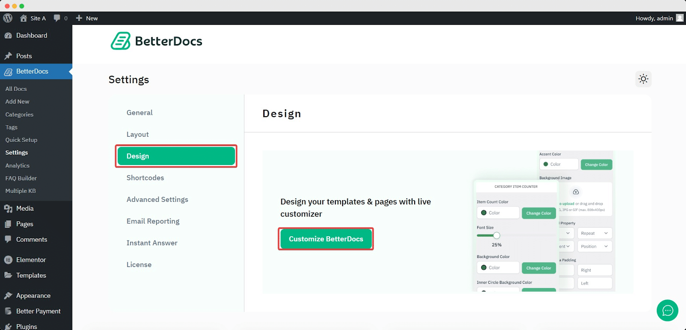Click Howdy, admin account link
This screenshot has height=330, width=686.
[654, 18]
